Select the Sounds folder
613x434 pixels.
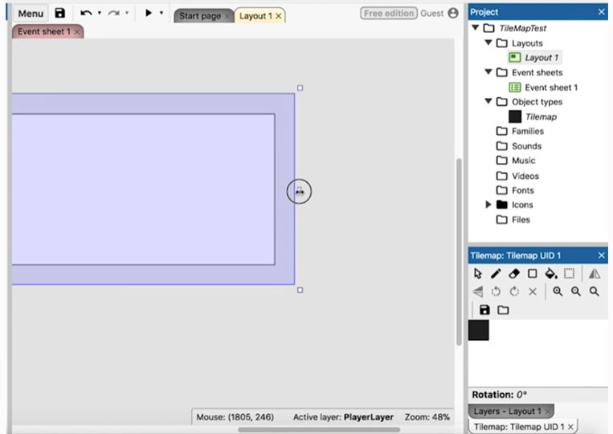click(519, 146)
